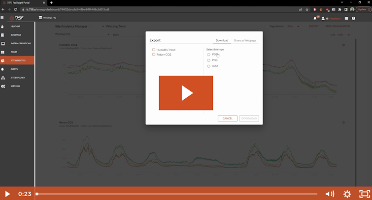
Task: Open a new browser tab
Action: tap(51, 2)
